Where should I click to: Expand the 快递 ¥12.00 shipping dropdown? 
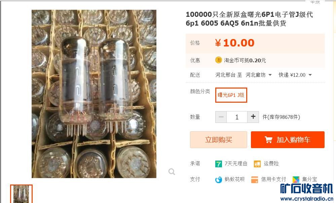[x=295, y=75]
